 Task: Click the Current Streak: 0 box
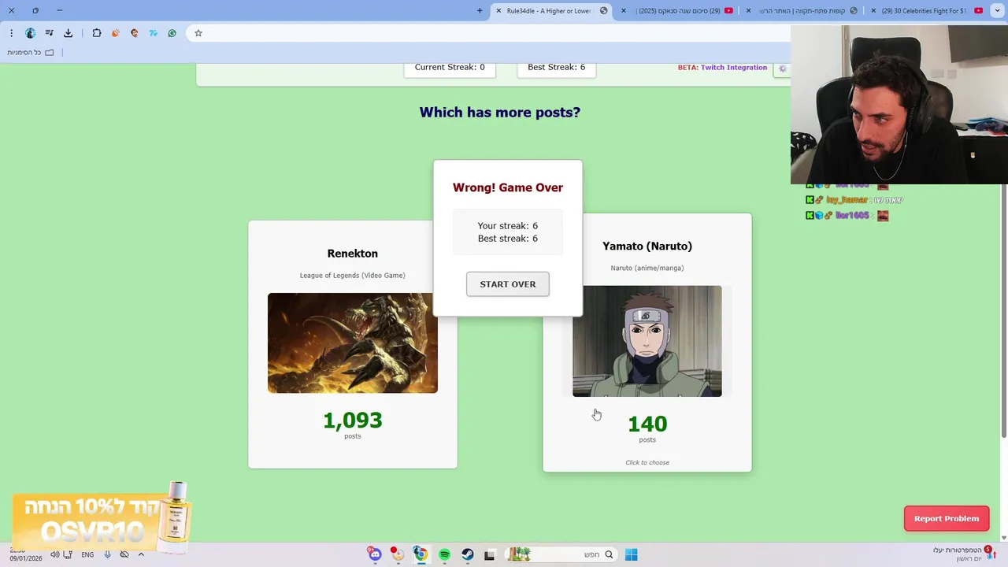(450, 69)
